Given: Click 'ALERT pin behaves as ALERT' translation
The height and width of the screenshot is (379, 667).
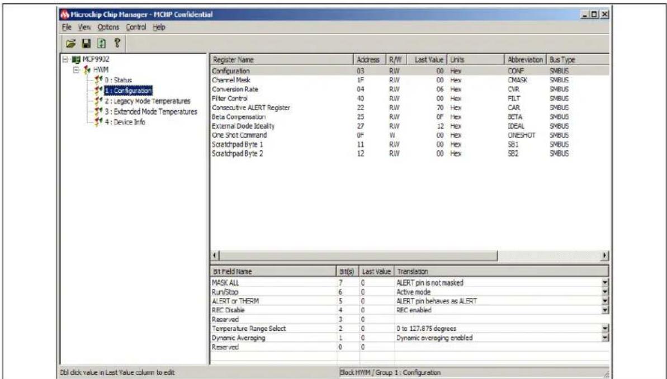Looking at the screenshot, I should (x=437, y=301).
